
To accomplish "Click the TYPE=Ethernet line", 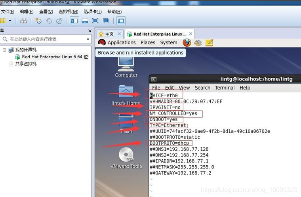I will pos(168,125).
